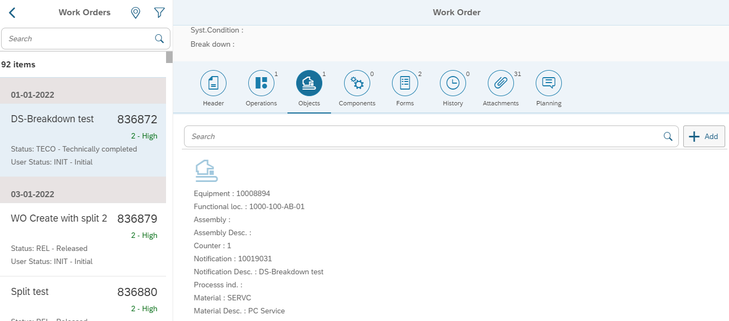729x321 pixels.
Task: Switch to the Planning tab
Action: click(549, 83)
